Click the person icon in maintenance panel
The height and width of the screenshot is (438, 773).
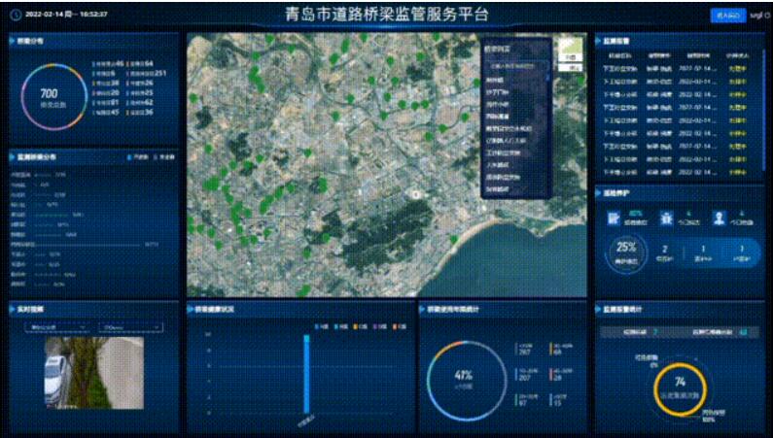coord(720,219)
